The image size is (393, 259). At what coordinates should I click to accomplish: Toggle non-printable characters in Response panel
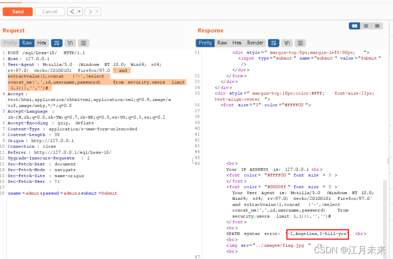click(287, 43)
